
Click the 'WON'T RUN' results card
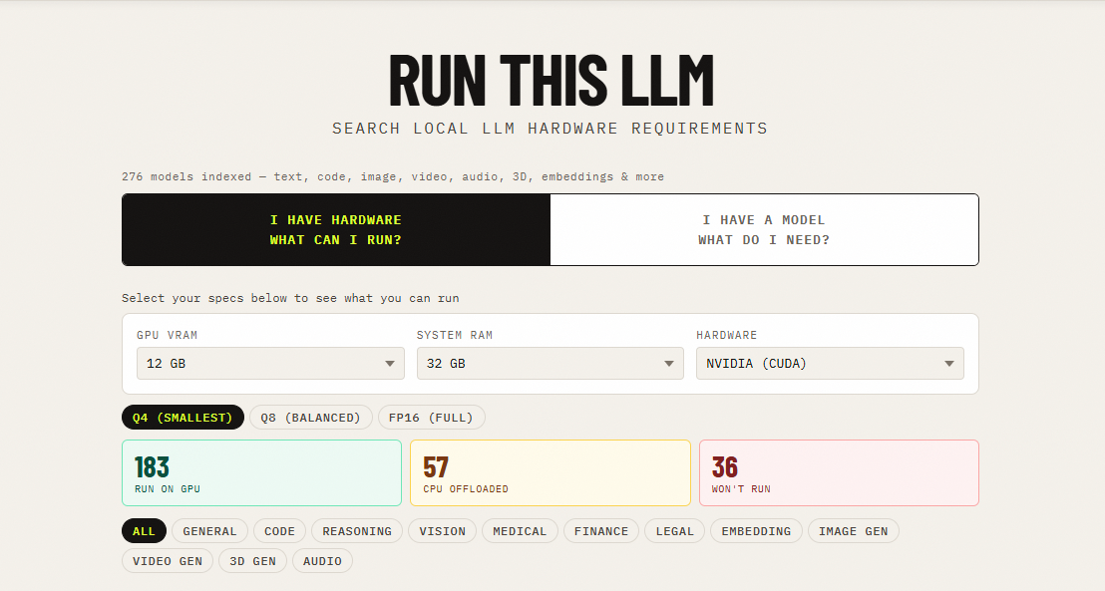tap(839, 472)
